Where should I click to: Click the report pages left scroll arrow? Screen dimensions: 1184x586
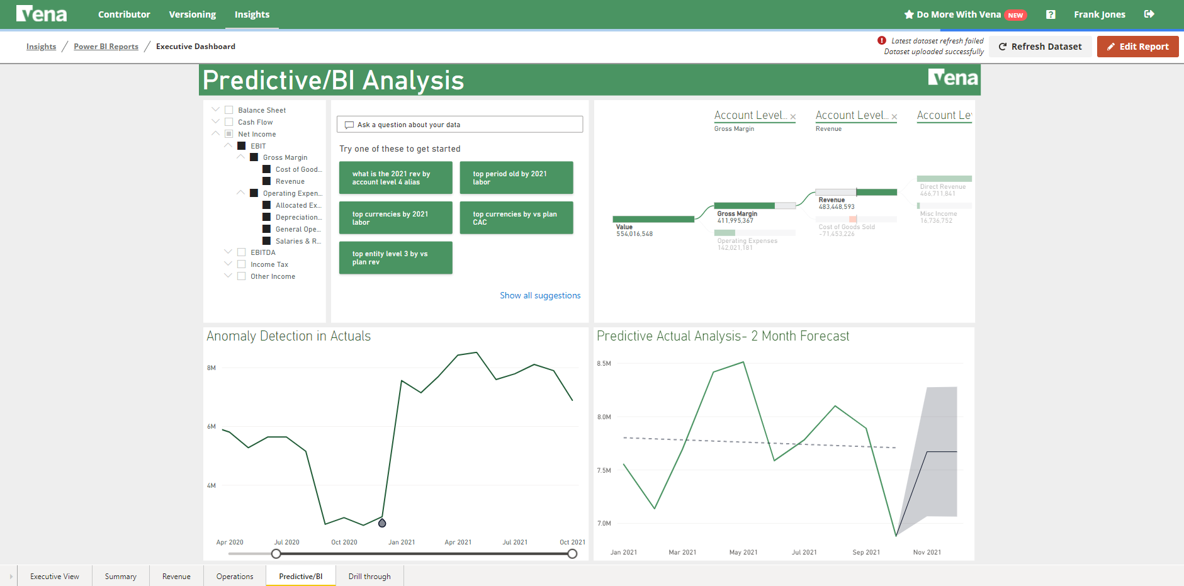[x=11, y=576]
